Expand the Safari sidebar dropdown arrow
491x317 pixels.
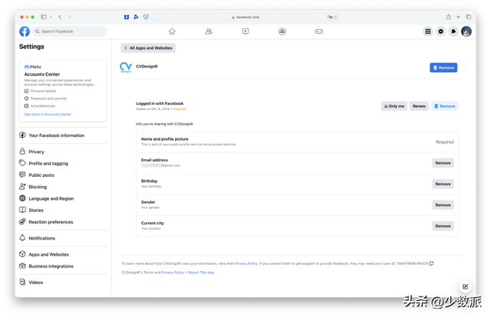tap(51, 17)
